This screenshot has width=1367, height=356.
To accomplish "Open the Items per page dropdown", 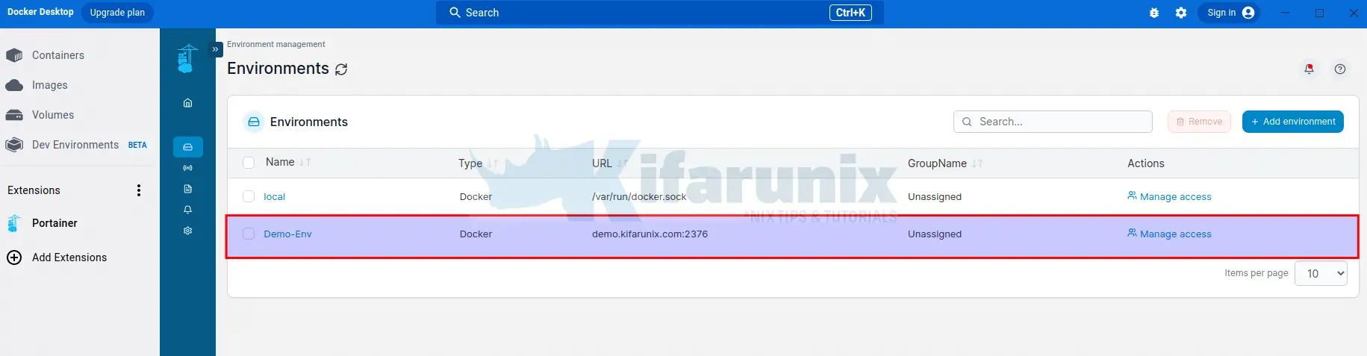I will (1321, 273).
